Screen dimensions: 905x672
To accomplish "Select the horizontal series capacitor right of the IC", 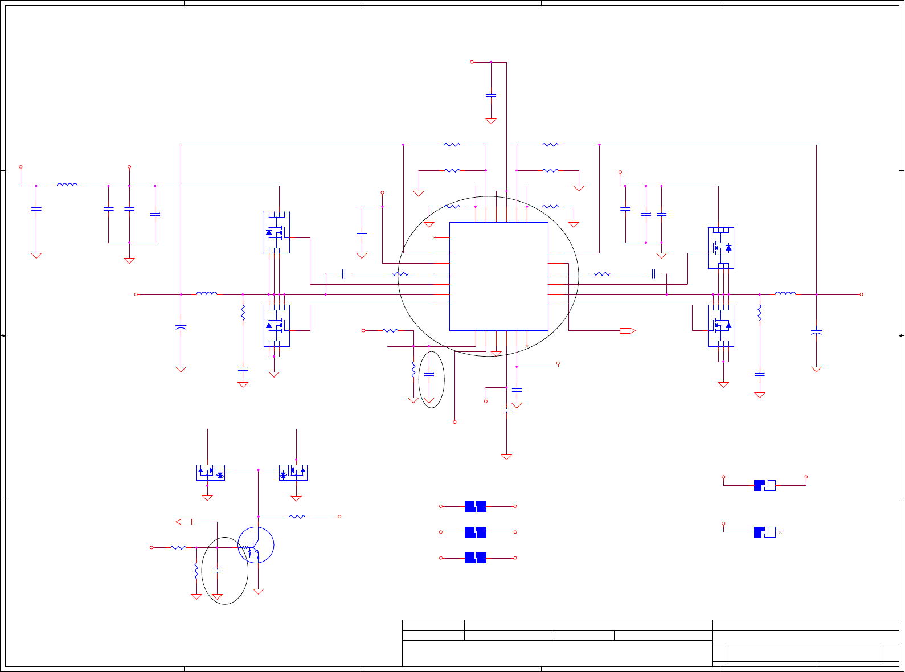I will coord(654,274).
